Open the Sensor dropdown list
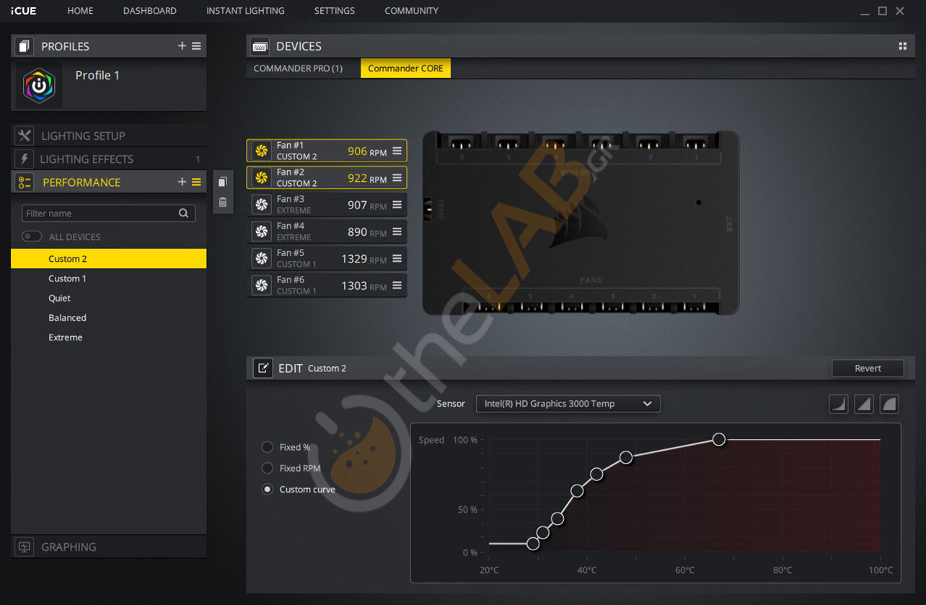The width and height of the screenshot is (926, 605). (568, 404)
